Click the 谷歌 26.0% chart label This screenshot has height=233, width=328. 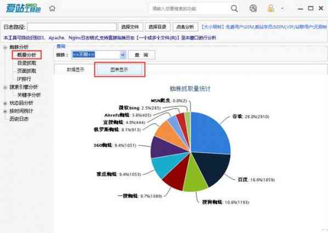click(x=251, y=116)
